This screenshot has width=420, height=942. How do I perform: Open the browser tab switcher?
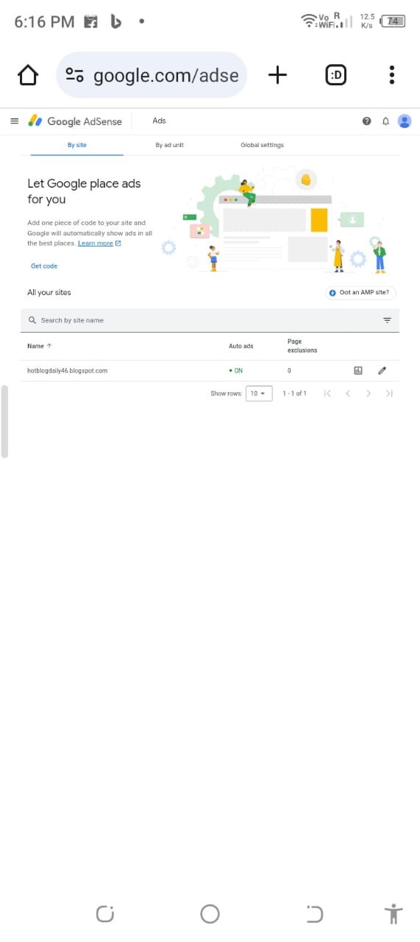335,75
